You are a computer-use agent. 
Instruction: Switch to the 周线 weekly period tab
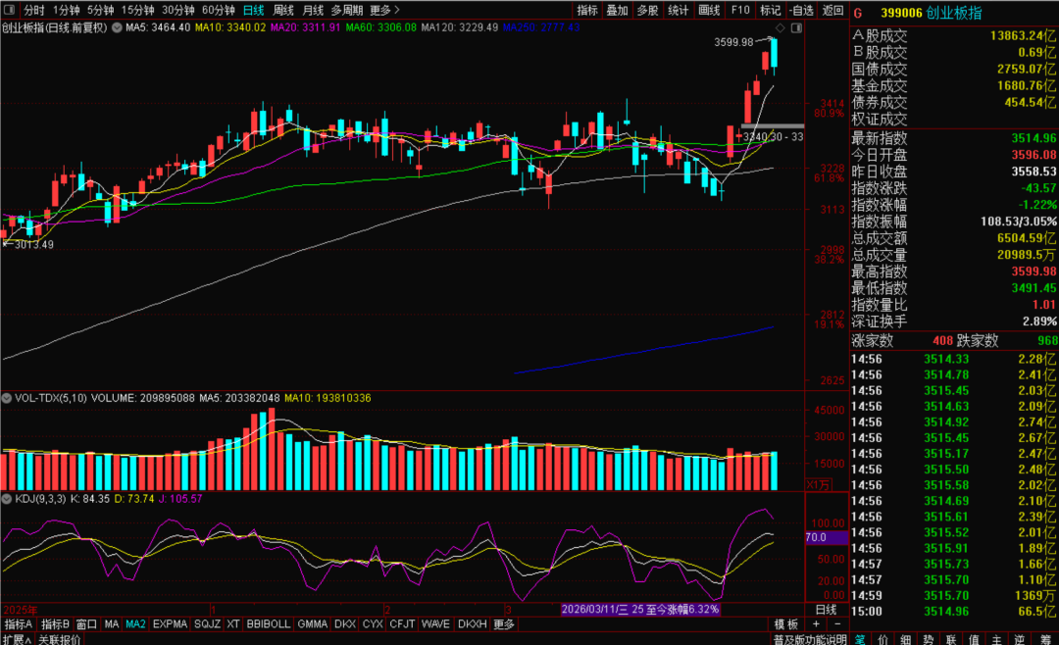[x=284, y=10]
